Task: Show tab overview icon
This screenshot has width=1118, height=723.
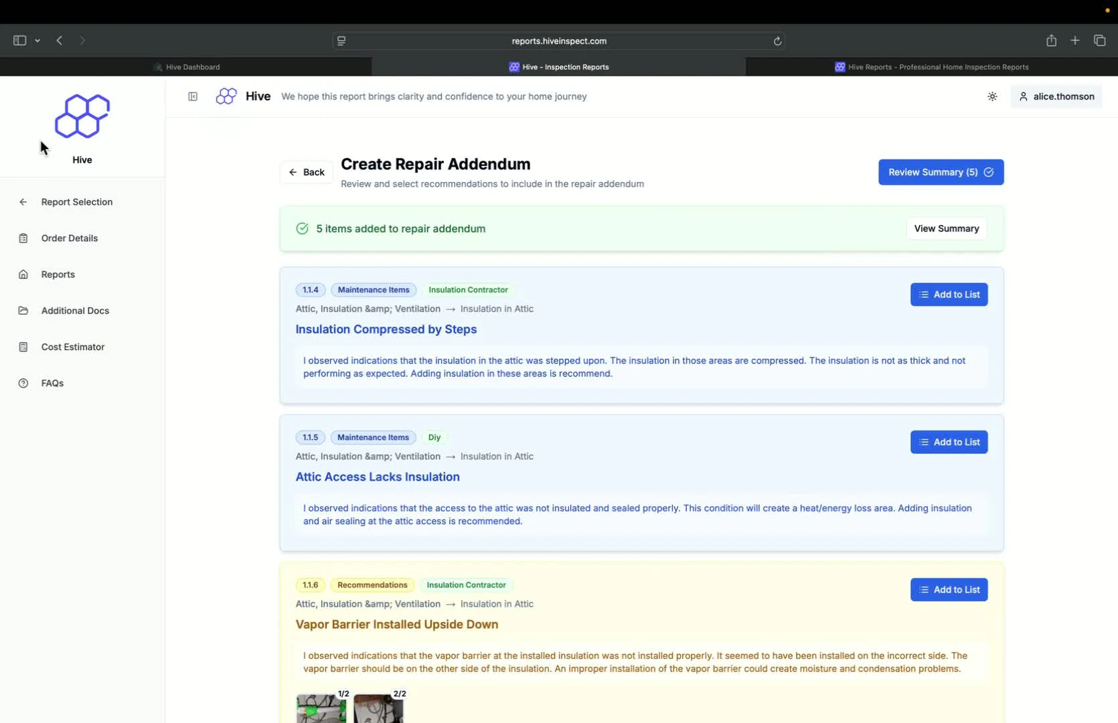Action: pos(1099,40)
